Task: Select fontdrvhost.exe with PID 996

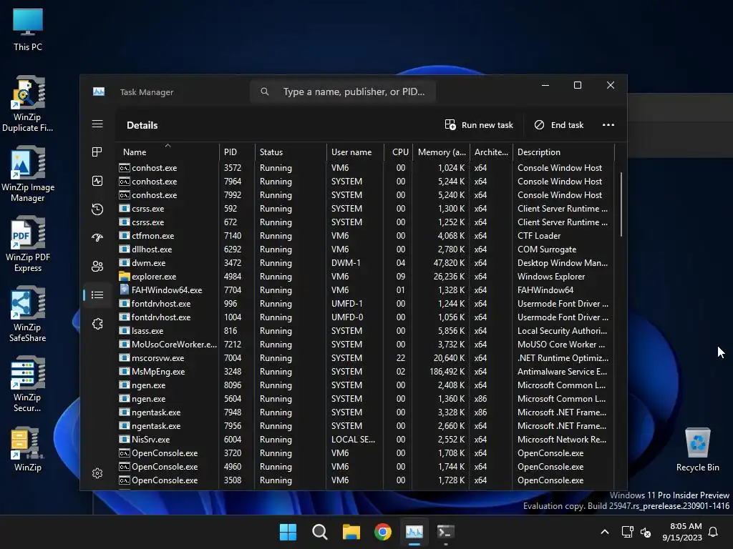Action: [x=364, y=303]
